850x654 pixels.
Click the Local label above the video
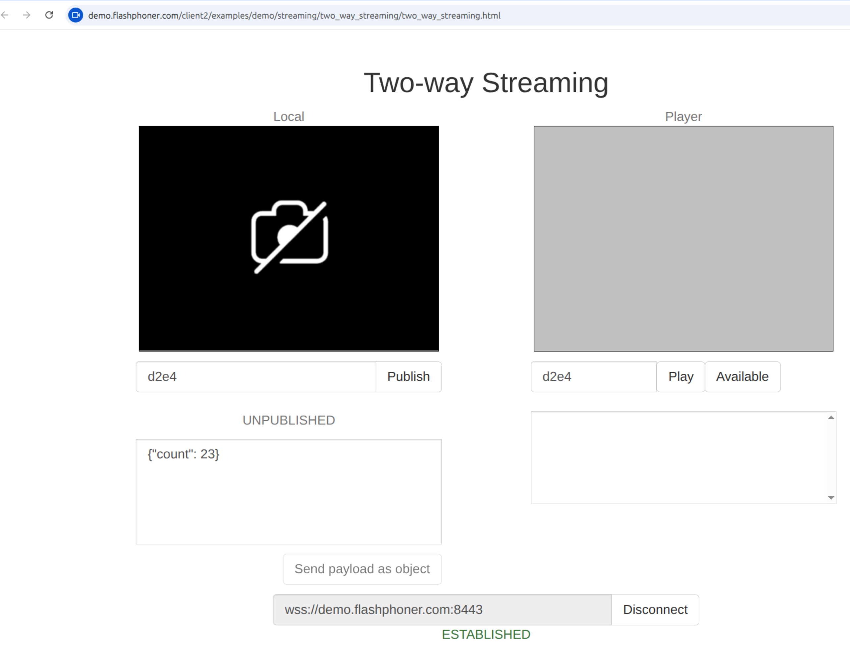(x=289, y=116)
